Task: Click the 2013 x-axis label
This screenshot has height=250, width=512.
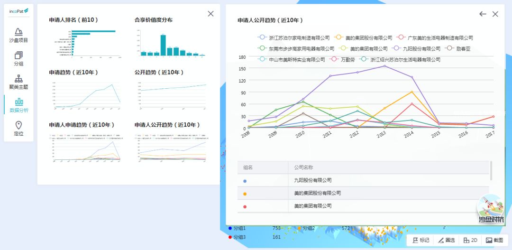Action: click(381, 134)
